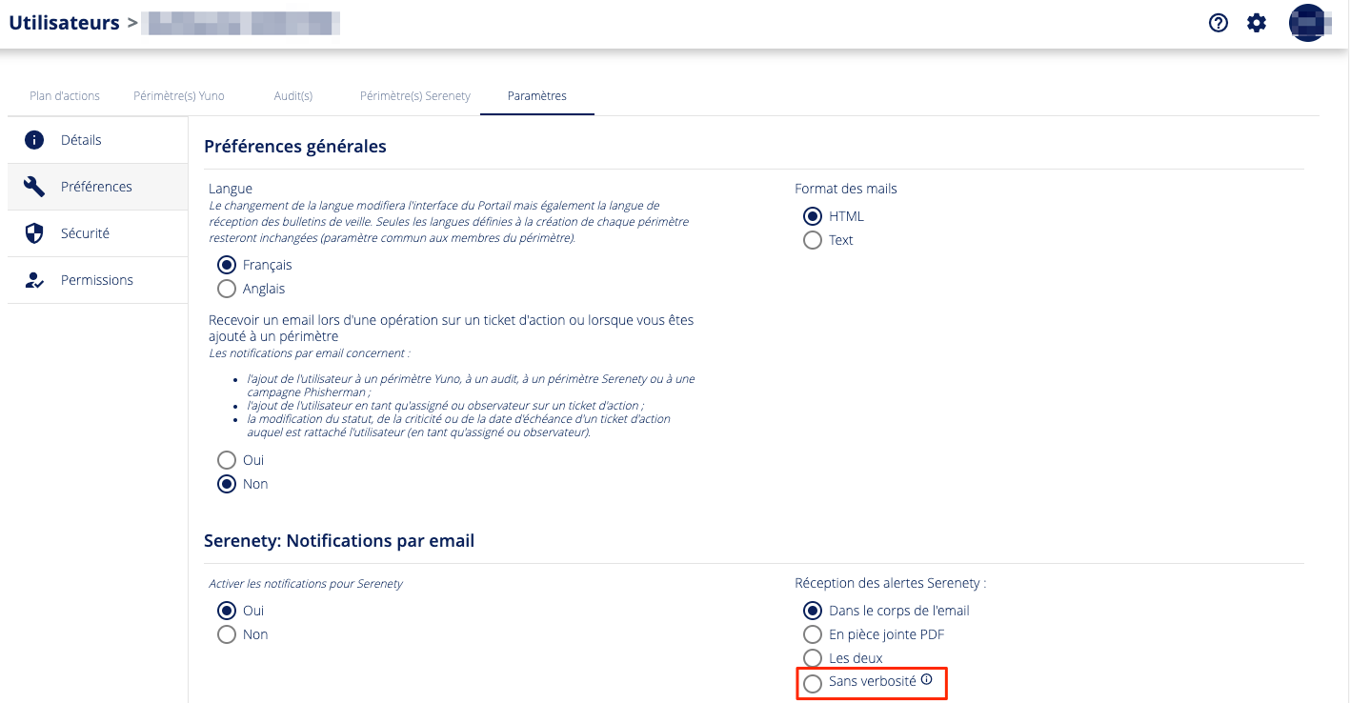Click the user avatar in header
Viewport: 1350px width, 703px height.
coord(1308,23)
